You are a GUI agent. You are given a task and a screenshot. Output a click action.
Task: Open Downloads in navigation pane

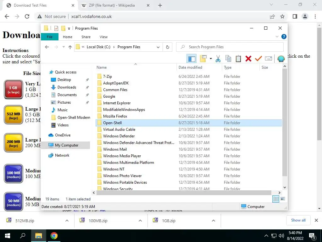[x=67, y=87]
